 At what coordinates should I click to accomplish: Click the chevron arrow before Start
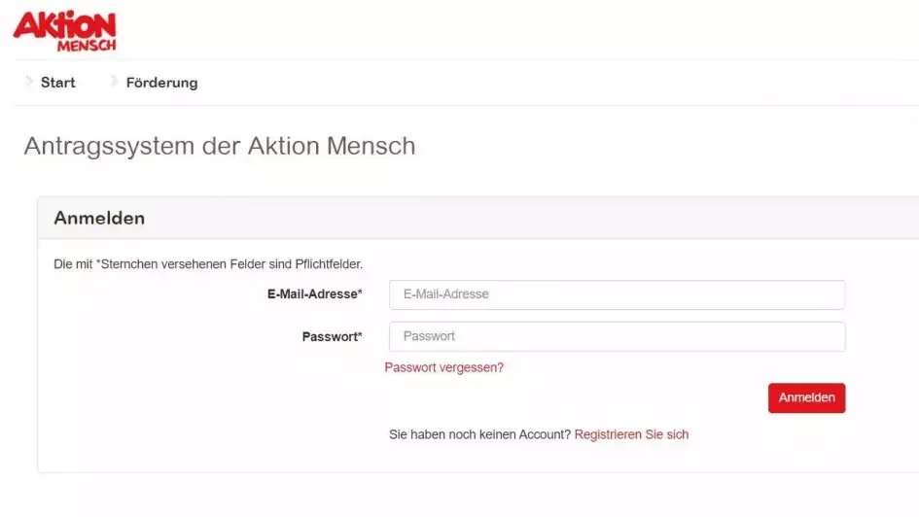(x=29, y=82)
